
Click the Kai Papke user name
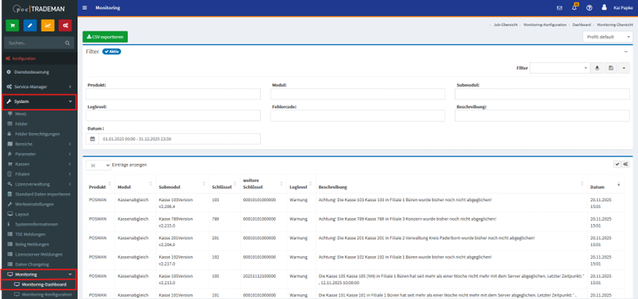tap(623, 7)
